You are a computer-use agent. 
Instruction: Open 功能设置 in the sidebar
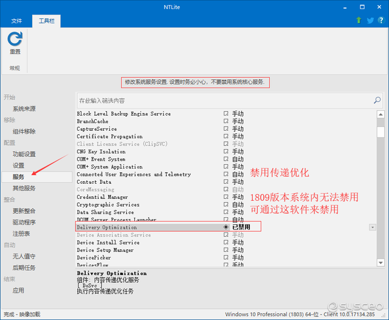click(x=24, y=154)
